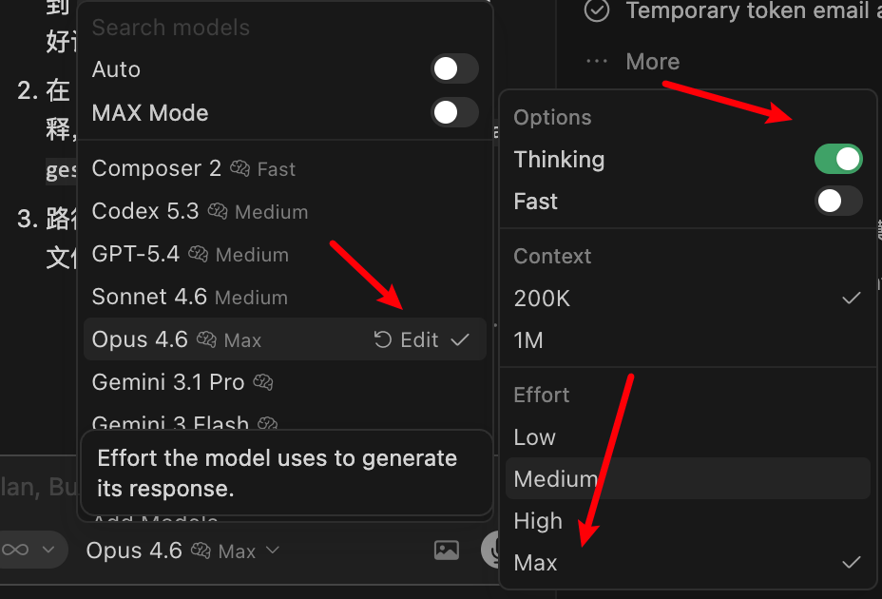Click the checkmark circle beside Temporary token email

click(597, 11)
